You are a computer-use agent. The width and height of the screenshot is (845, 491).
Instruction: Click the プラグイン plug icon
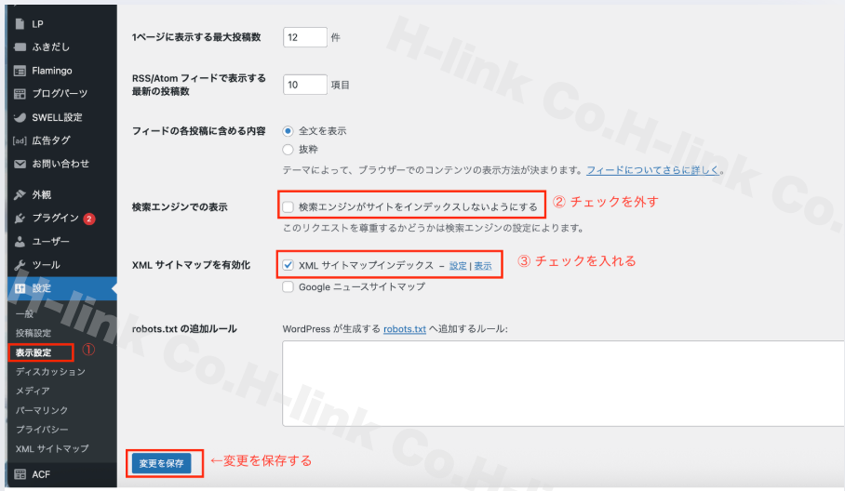point(20,218)
